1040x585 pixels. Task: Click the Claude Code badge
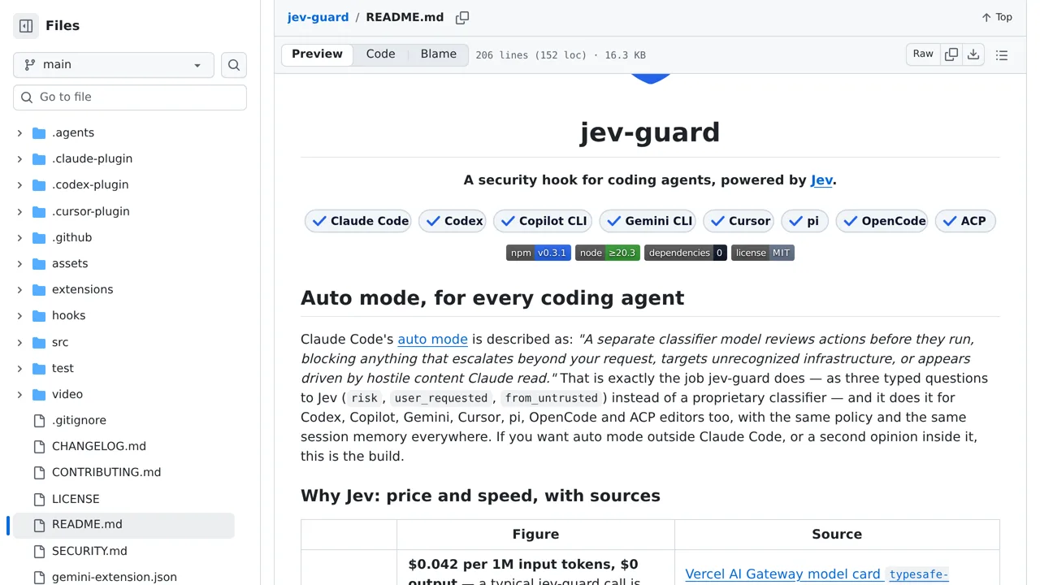click(358, 221)
